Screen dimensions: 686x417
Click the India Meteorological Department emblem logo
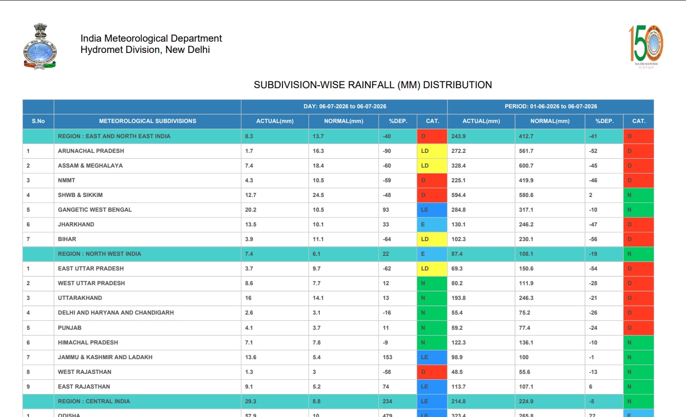[x=40, y=46]
